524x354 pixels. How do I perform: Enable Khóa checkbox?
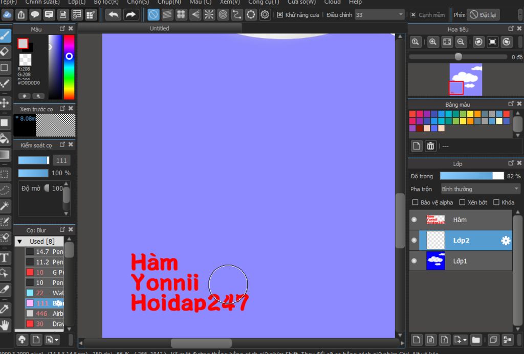click(x=496, y=202)
